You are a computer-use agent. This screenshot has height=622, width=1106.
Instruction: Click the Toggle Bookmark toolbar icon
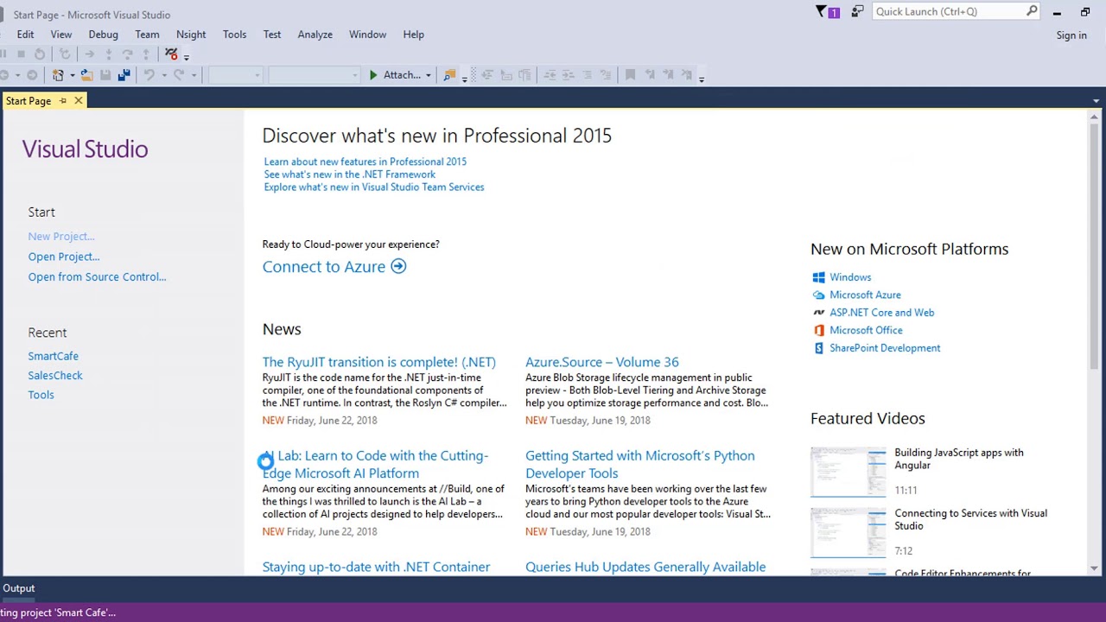click(630, 75)
